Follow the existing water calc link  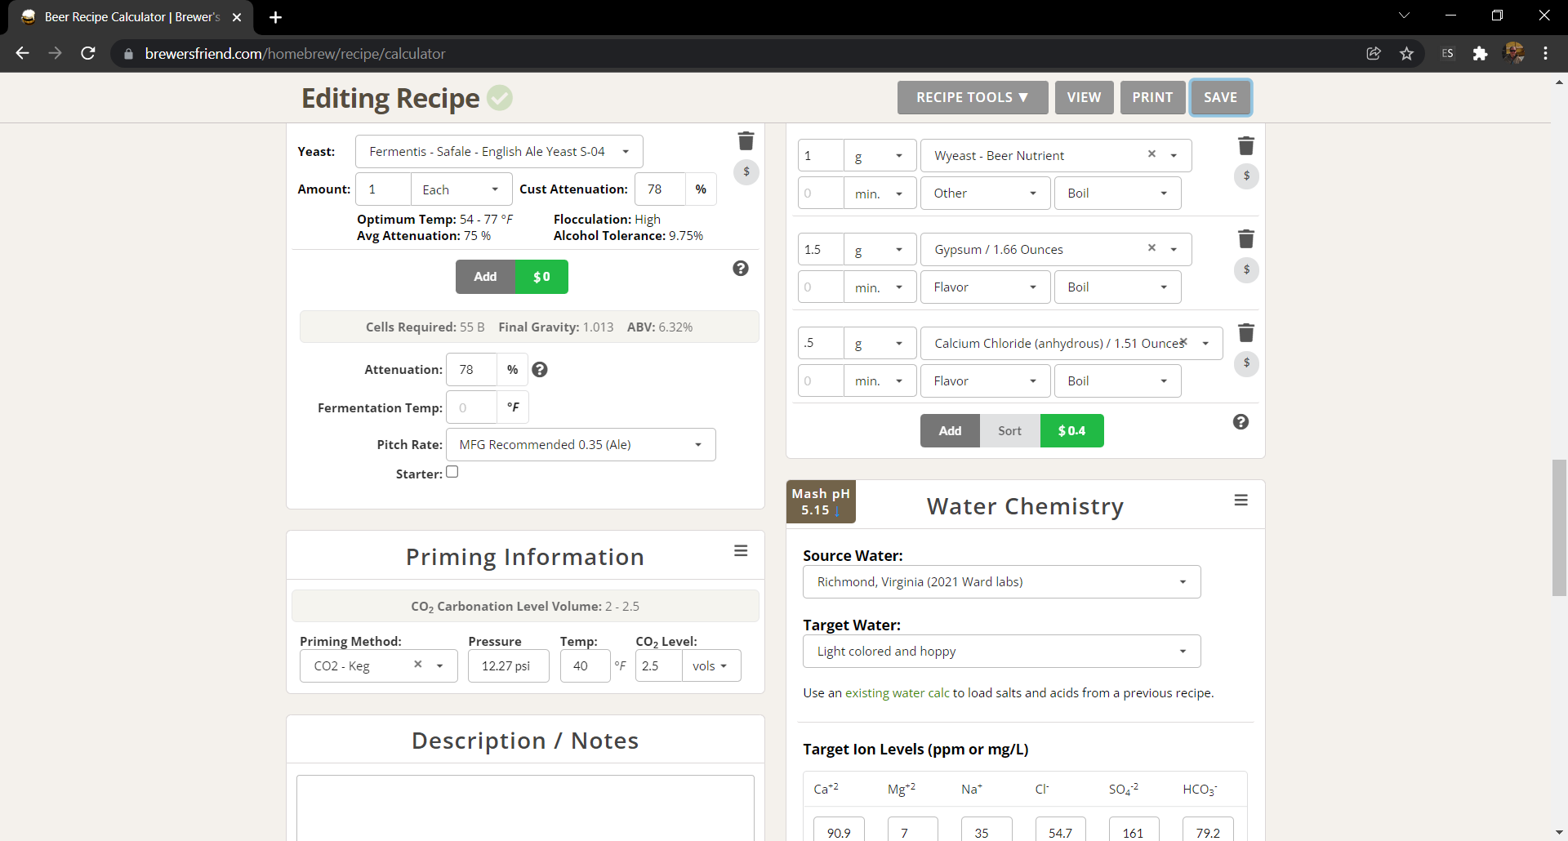(897, 693)
